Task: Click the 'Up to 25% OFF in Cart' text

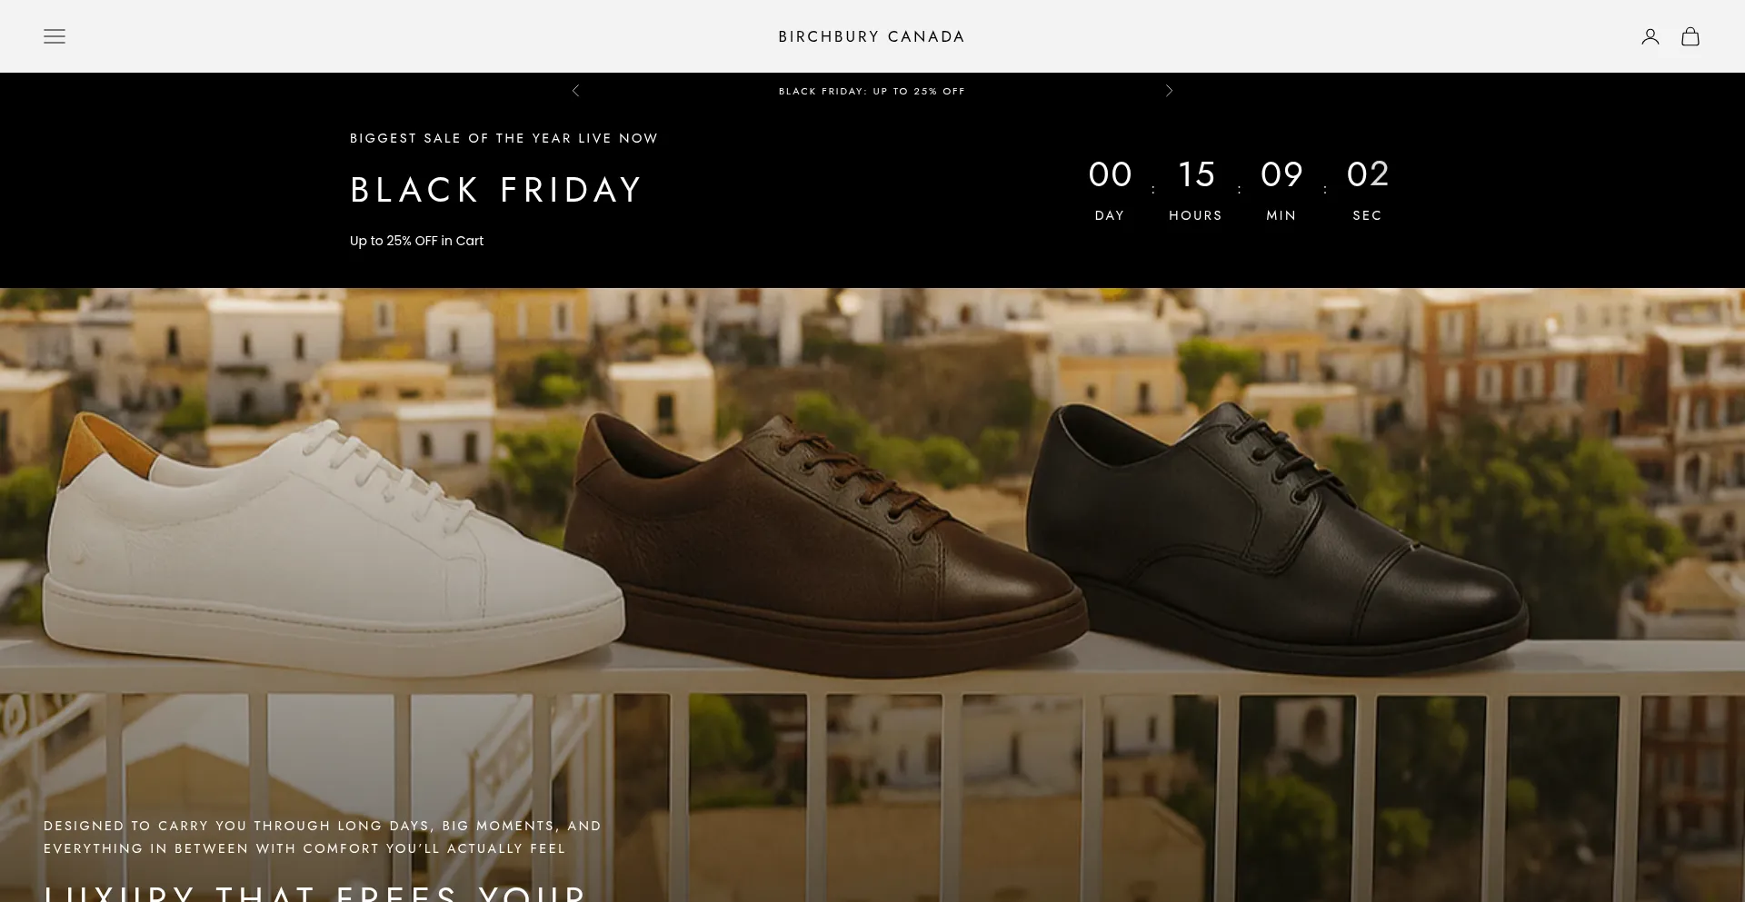Action: [x=416, y=241]
